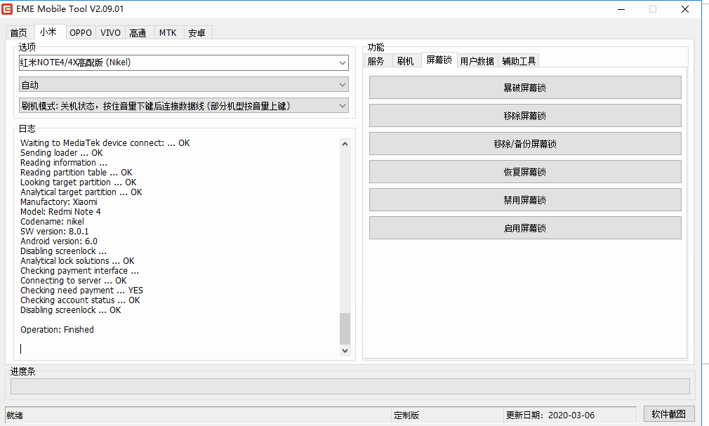Click the EME Mobile Tool app icon
This screenshot has height=426, width=709.
tap(7, 8)
